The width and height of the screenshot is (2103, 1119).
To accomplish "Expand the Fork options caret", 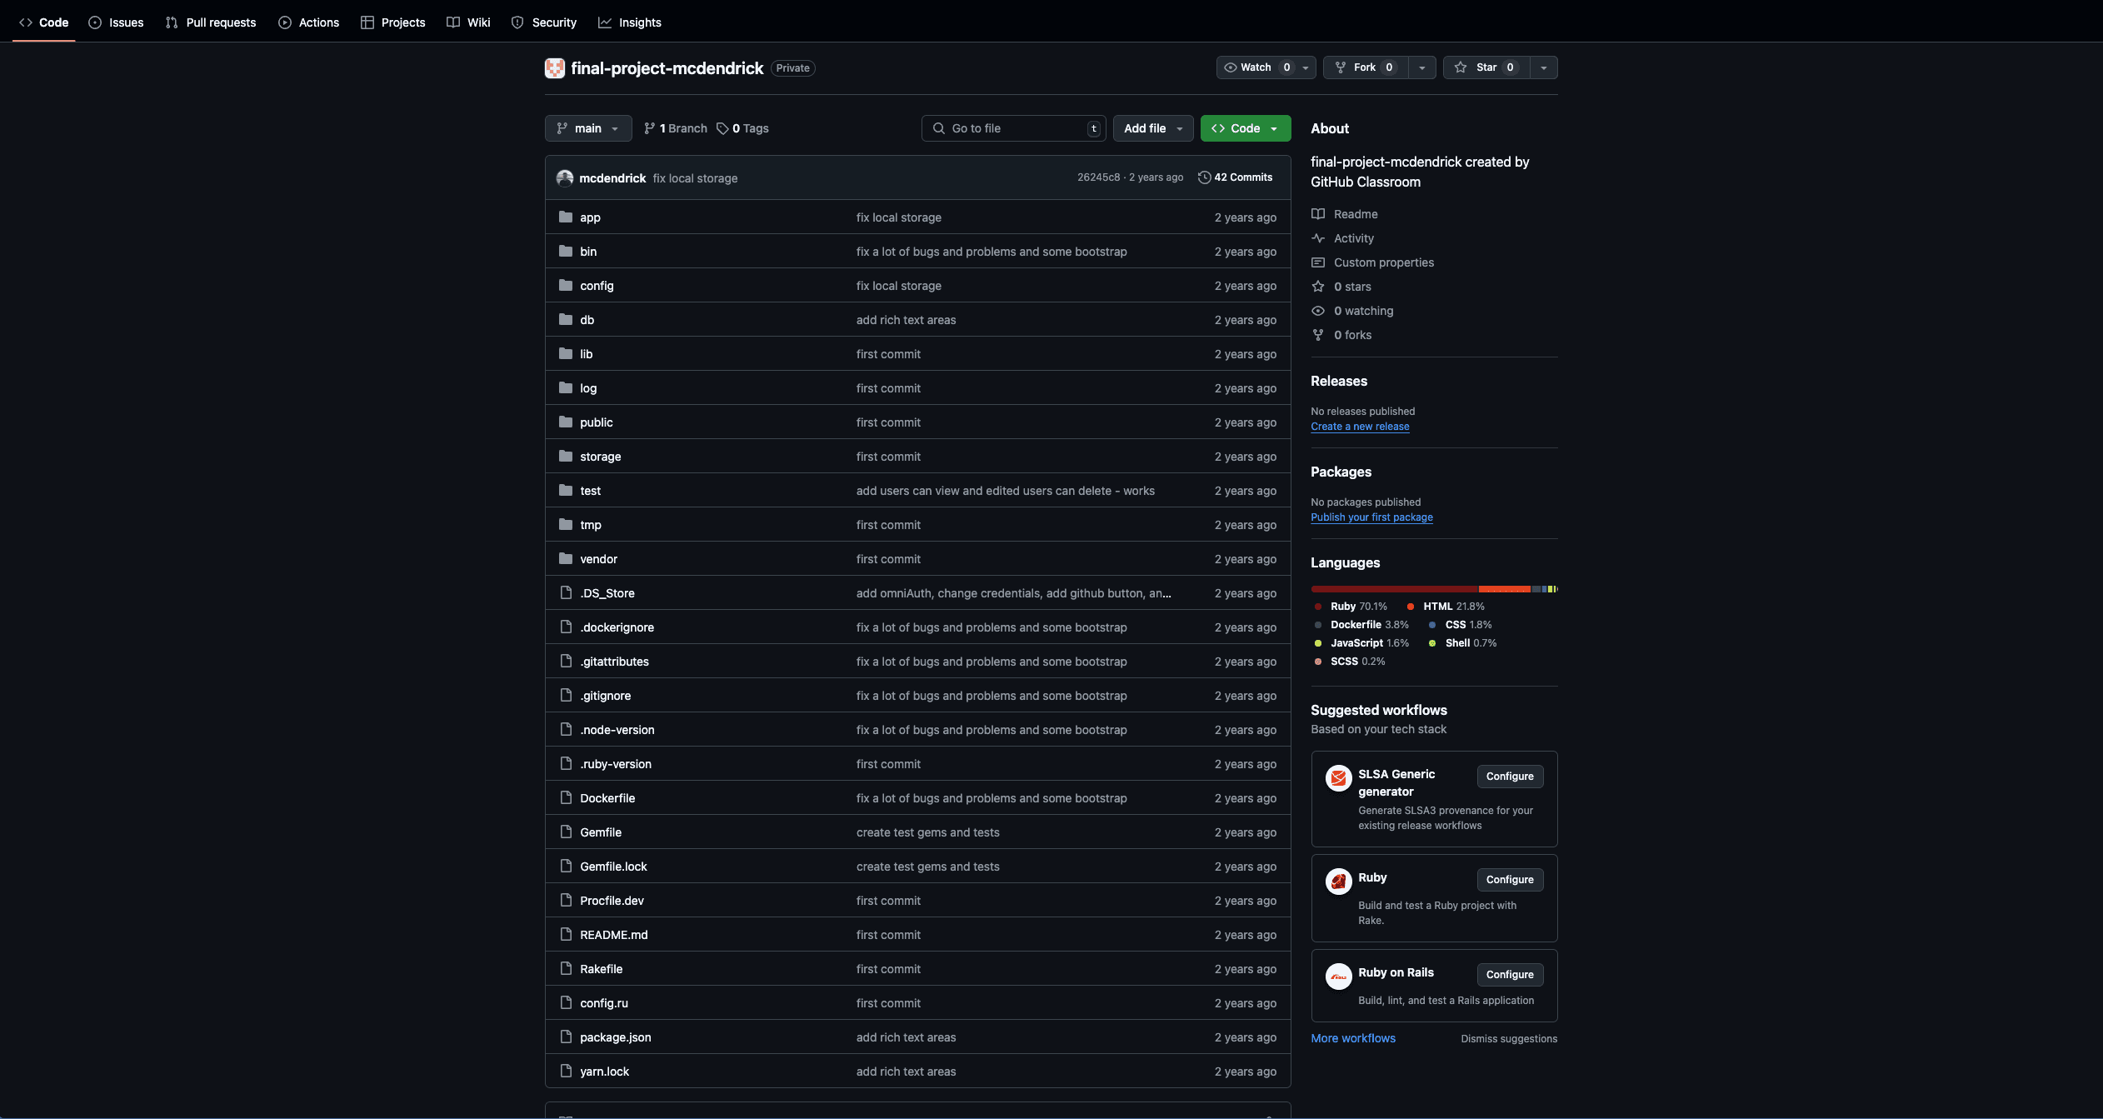I will (x=1422, y=67).
